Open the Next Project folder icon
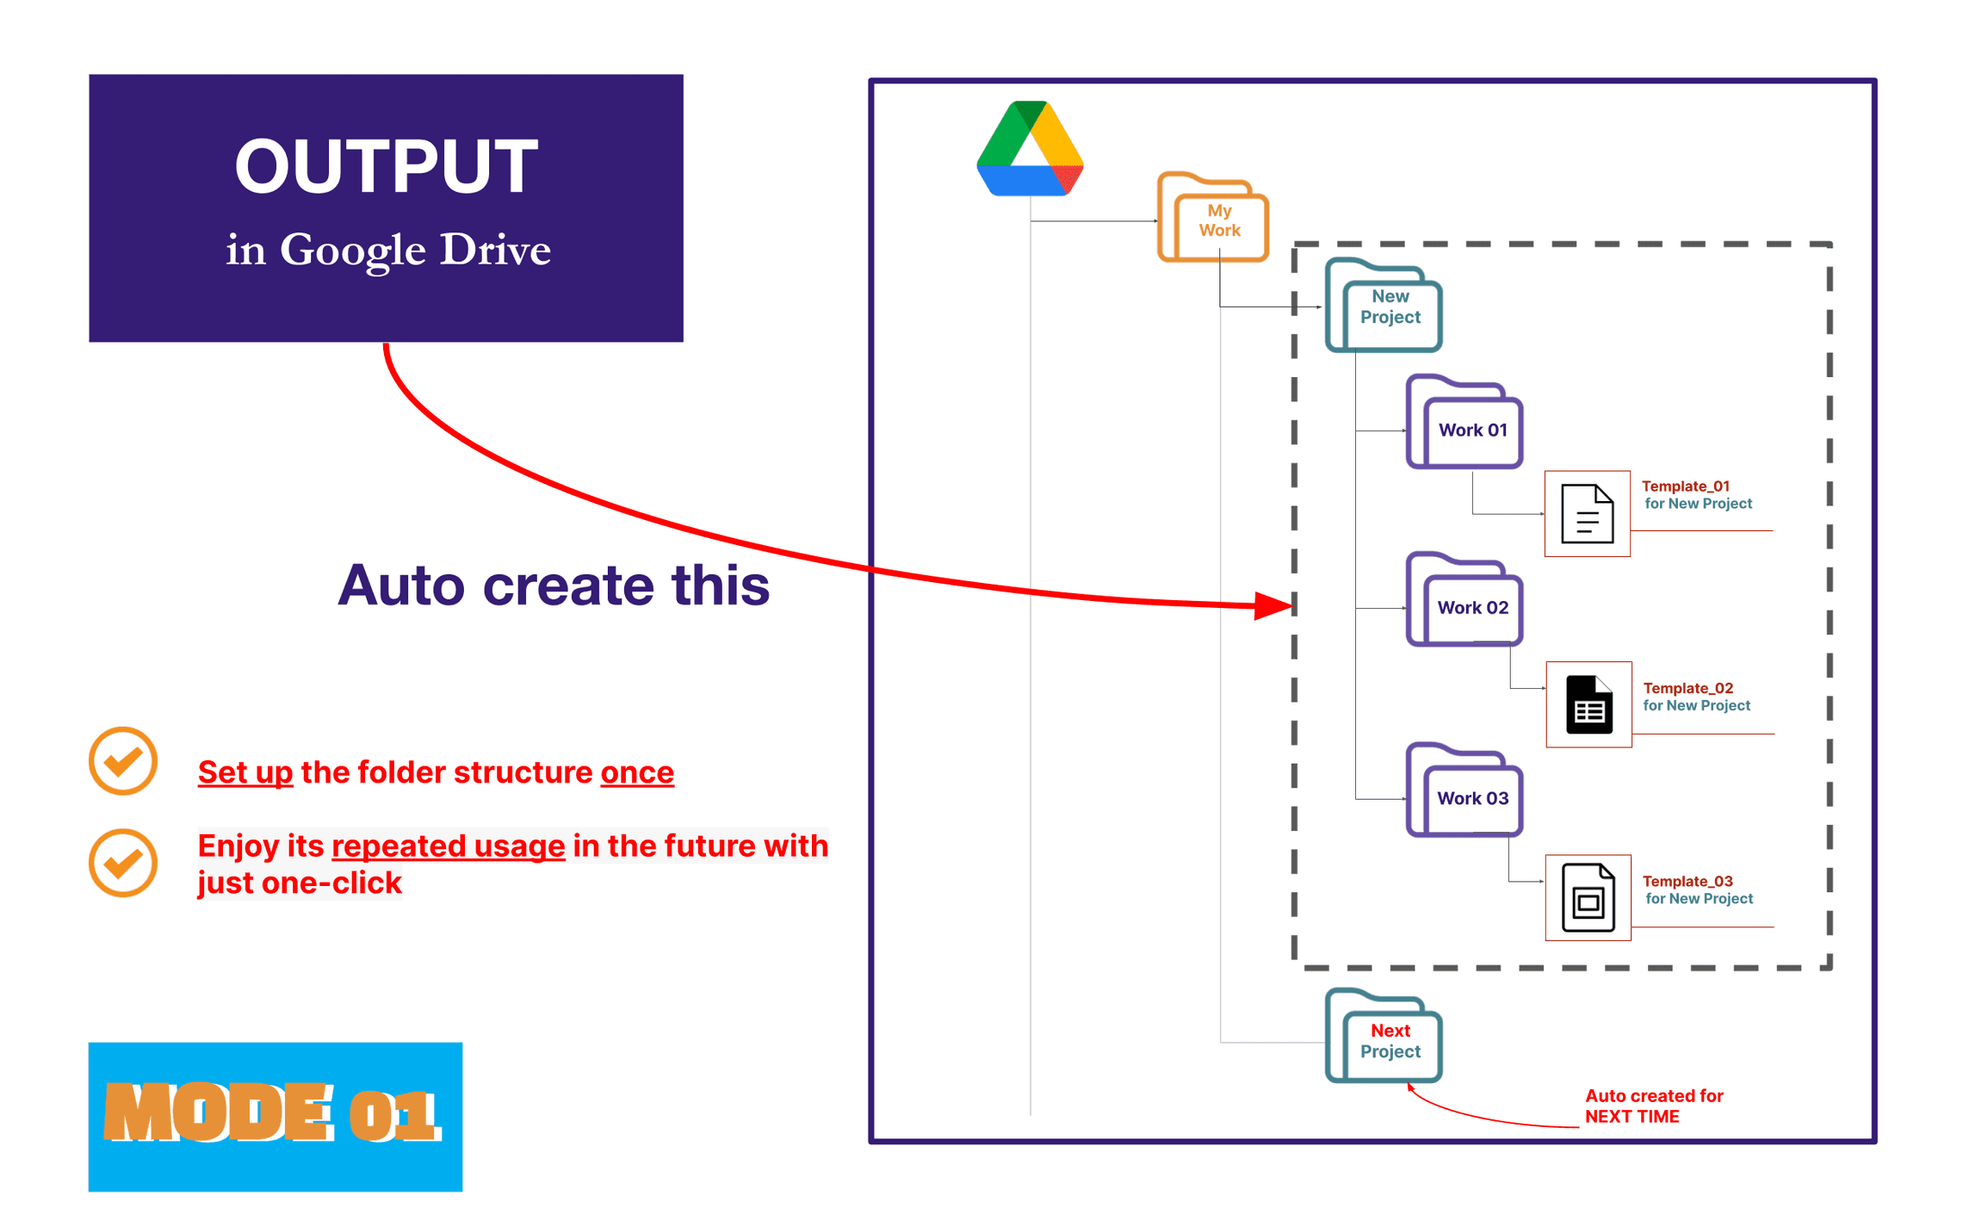 (x=1384, y=1035)
